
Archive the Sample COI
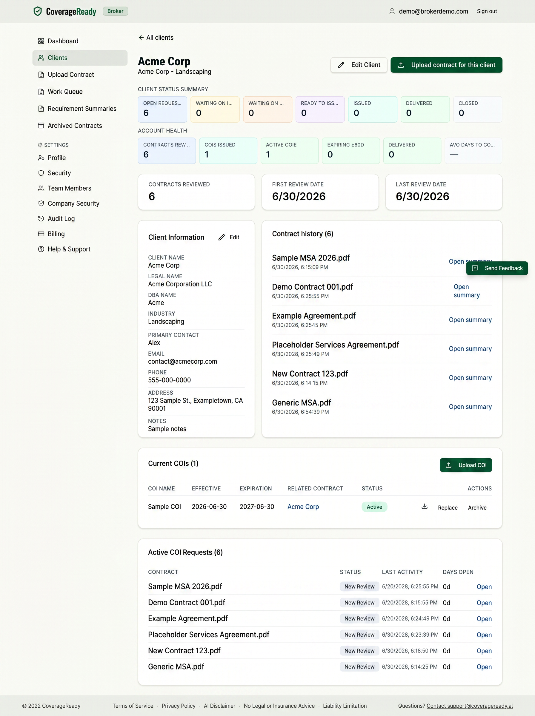pos(477,508)
